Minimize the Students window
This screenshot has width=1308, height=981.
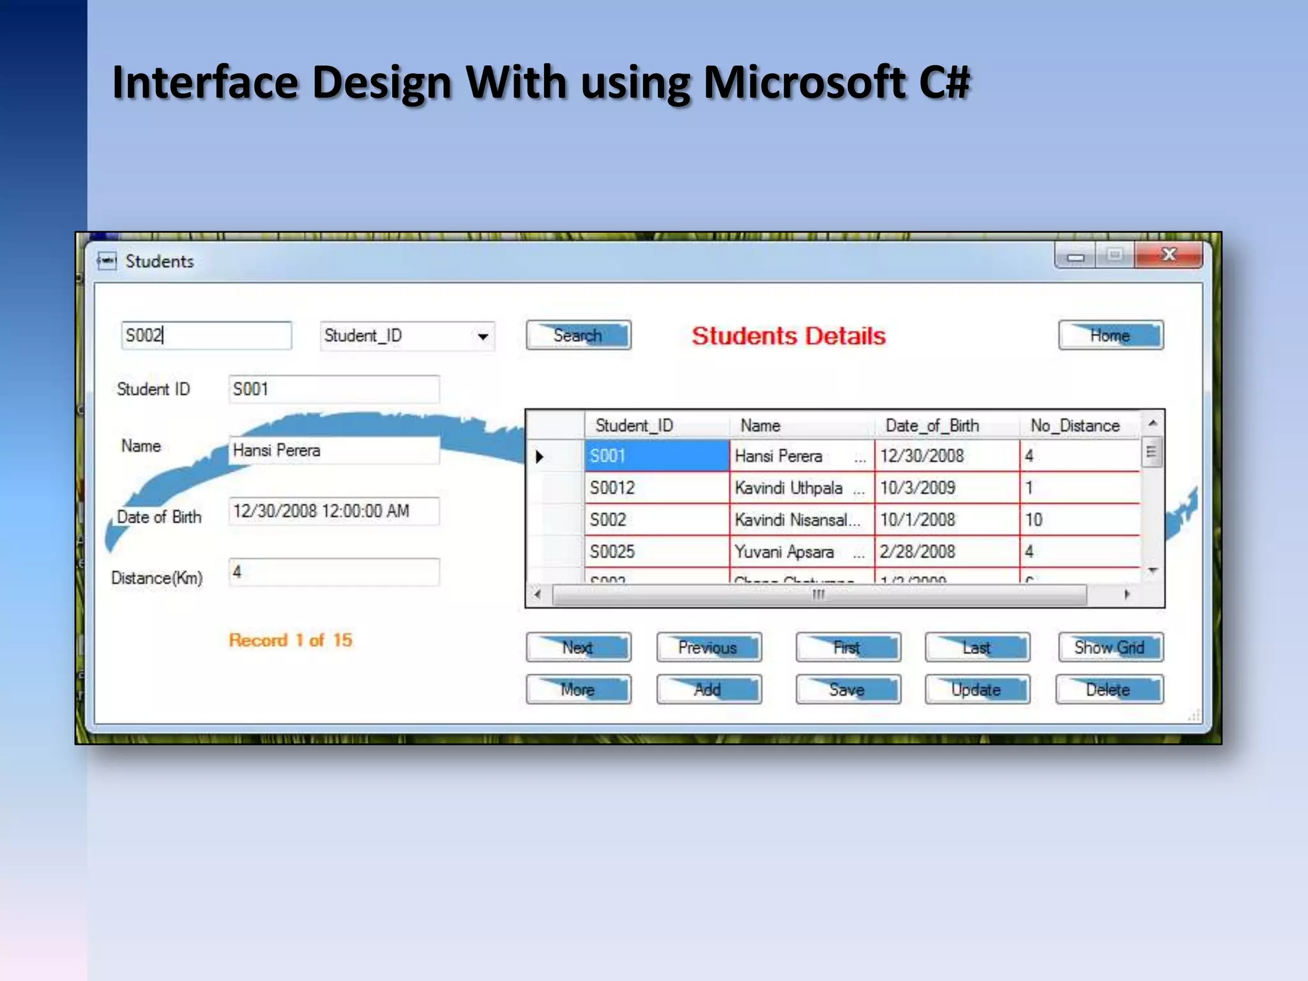coord(1076,255)
